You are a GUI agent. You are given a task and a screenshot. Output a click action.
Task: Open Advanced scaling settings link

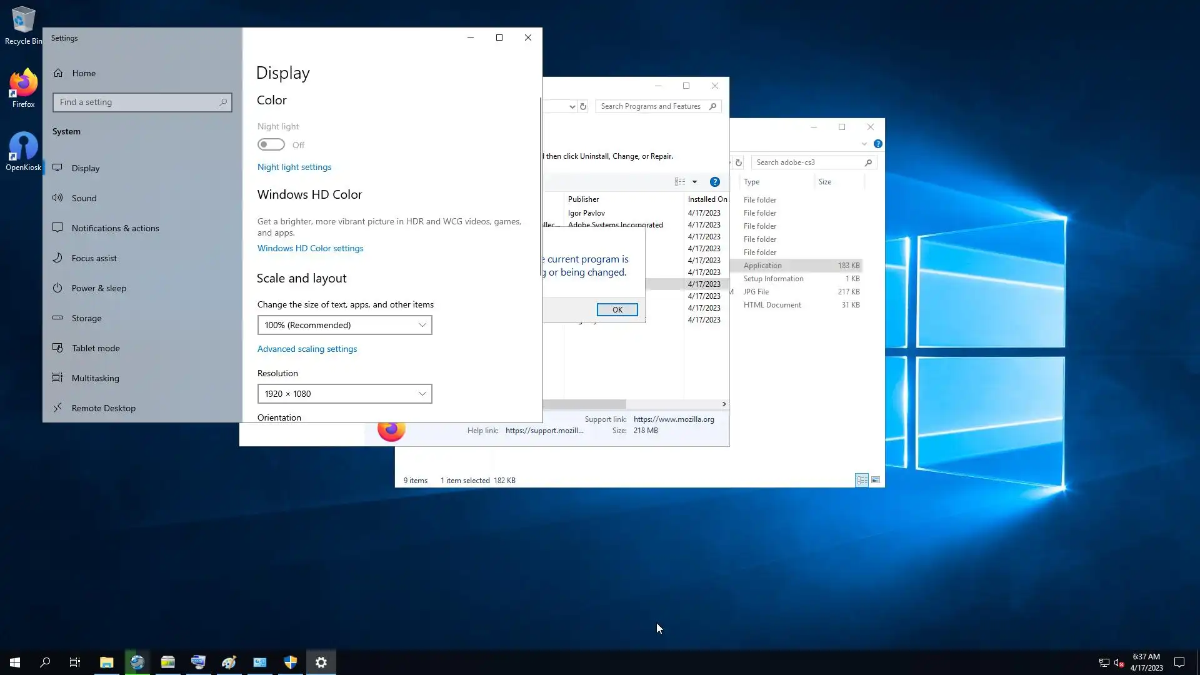[x=307, y=349]
